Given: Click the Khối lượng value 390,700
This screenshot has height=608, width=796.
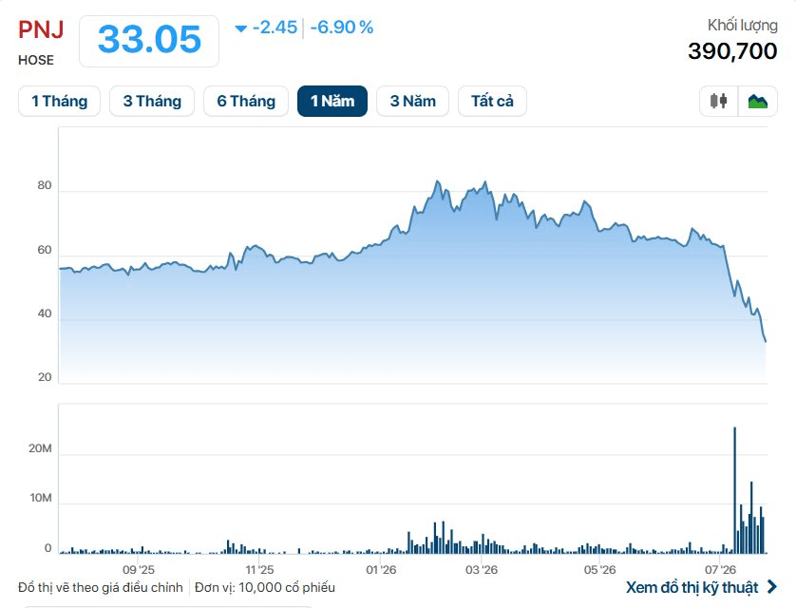Looking at the screenshot, I should pos(732,50).
